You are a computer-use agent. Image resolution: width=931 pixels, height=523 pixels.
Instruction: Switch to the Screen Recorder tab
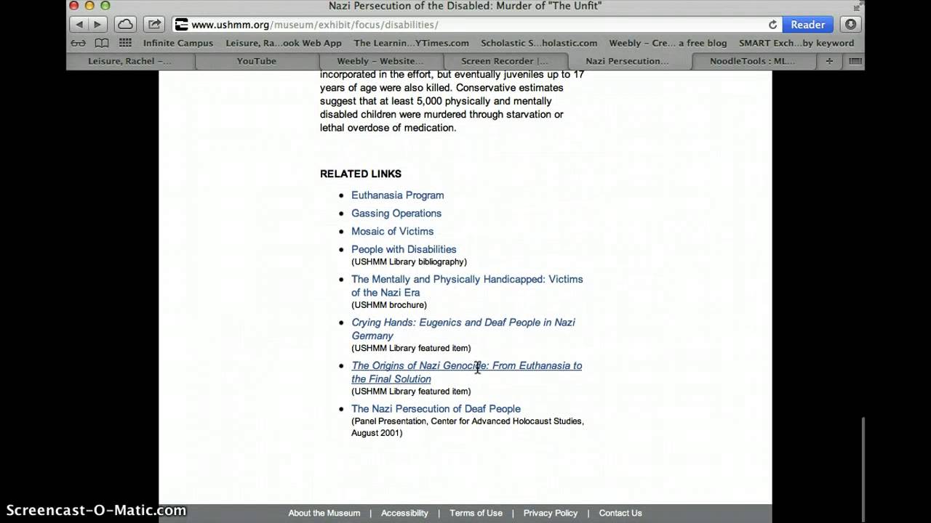pyautogui.click(x=505, y=61)
